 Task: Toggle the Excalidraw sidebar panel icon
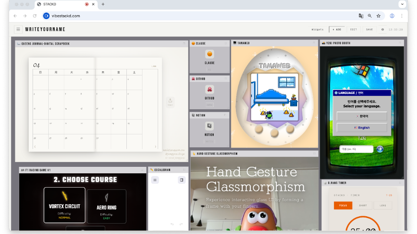pos(182,180)
